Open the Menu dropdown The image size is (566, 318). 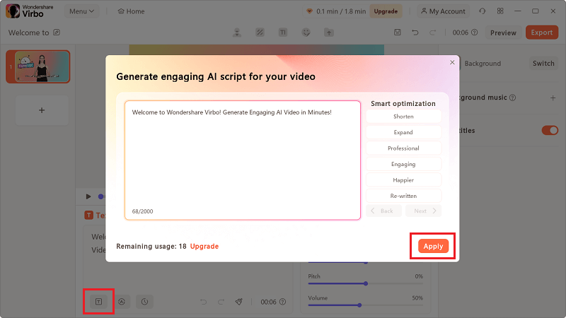[81, 11]
